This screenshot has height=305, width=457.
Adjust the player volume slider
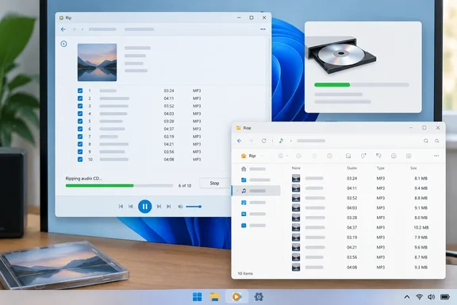[x=194, y=207]
